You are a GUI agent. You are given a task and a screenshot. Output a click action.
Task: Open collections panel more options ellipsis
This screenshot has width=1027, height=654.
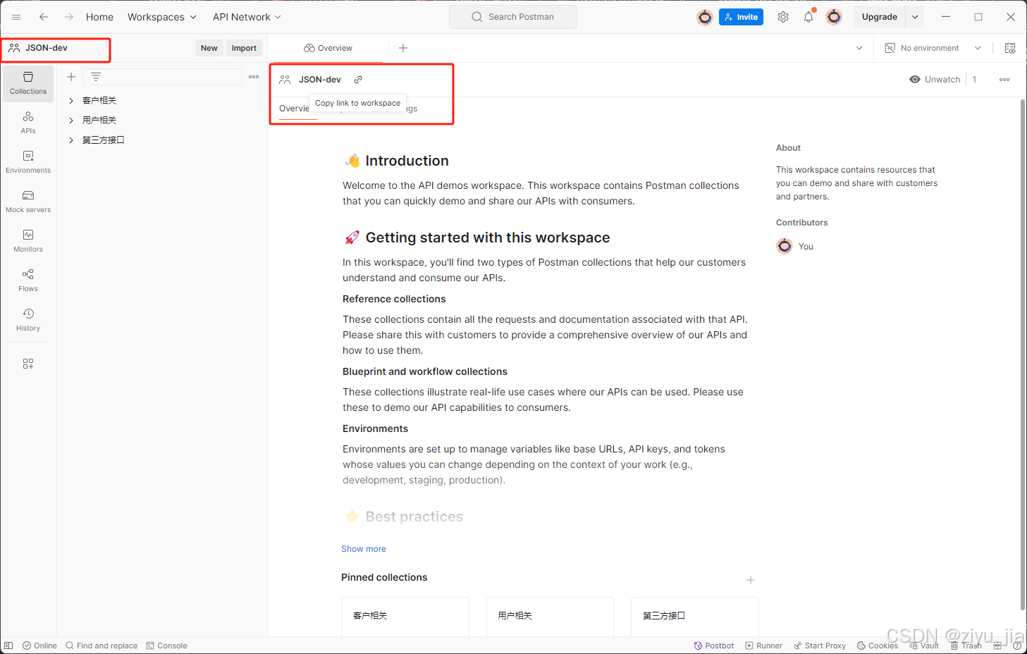(254, 77)
